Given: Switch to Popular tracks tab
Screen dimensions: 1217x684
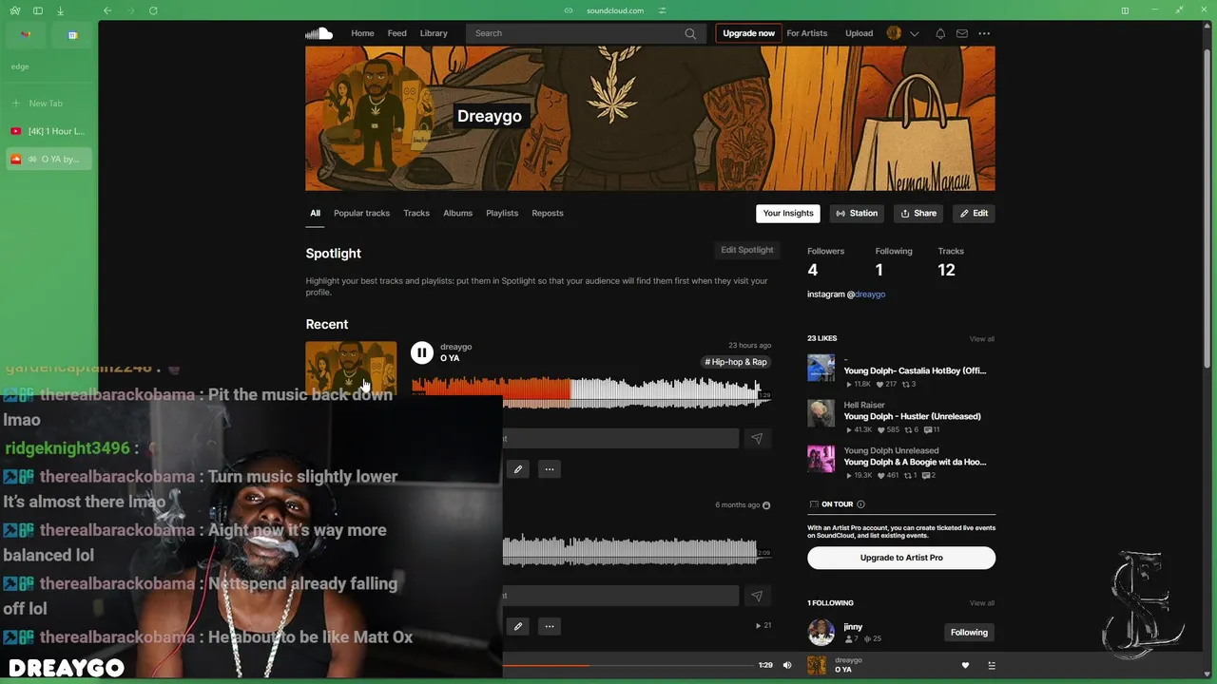Looking at the screenshot, I should (361, 213).
